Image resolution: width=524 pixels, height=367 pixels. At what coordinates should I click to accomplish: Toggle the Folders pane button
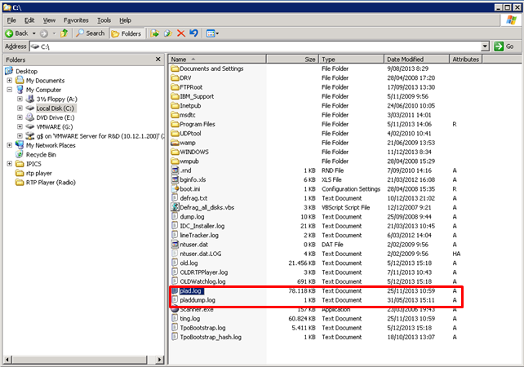(127, 33)
